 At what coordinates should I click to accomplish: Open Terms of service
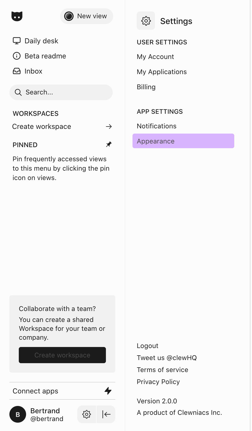(162, 369)
